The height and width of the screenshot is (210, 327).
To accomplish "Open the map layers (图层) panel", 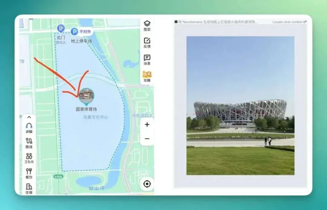I will click(x=147, y=26).
